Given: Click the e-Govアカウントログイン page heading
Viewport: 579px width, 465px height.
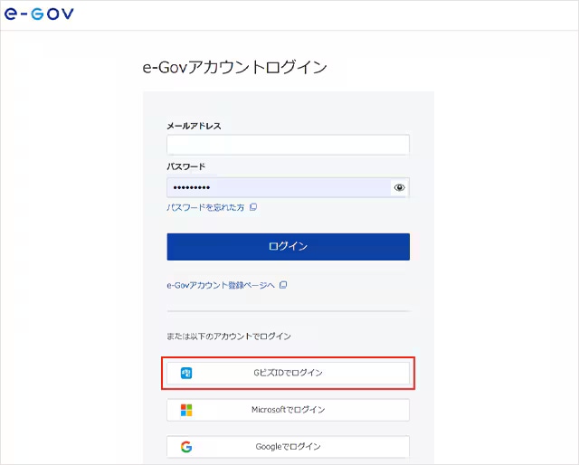Looking at the screenshot, I should coord(234,67).
